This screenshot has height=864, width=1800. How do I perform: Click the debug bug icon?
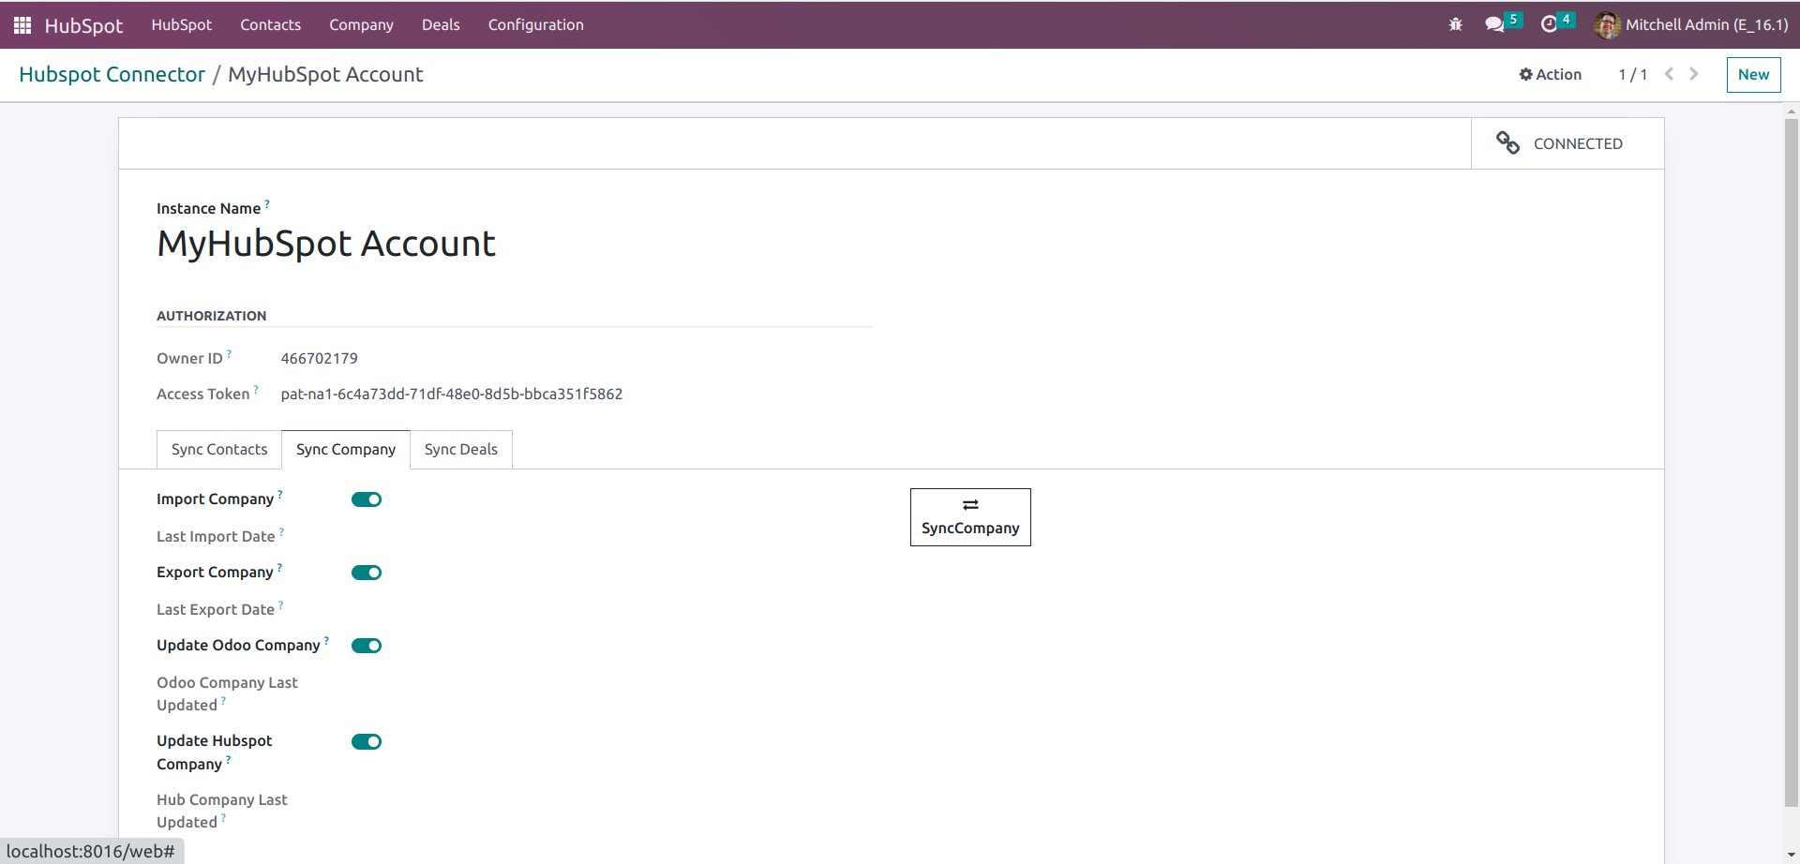point(1455,24)
